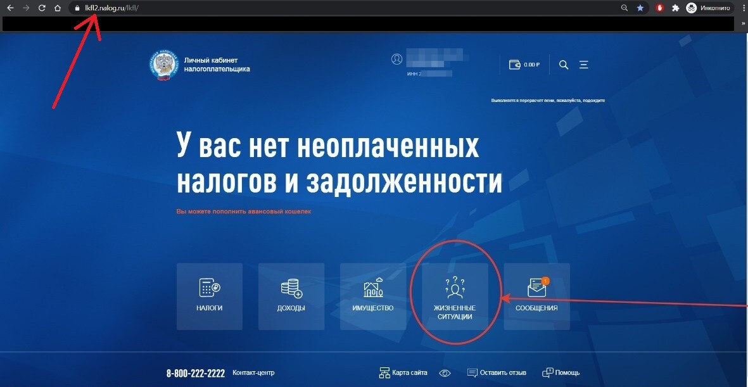This screenshot has height=387, width=748.
Task: Open the Налоги tile
Action: [210, 296]
